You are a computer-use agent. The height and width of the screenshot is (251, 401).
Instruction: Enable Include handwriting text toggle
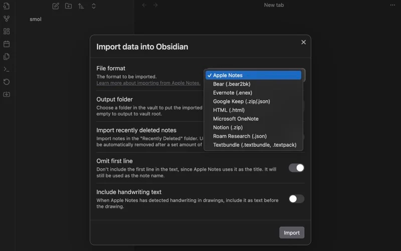[x=296, y=199]
